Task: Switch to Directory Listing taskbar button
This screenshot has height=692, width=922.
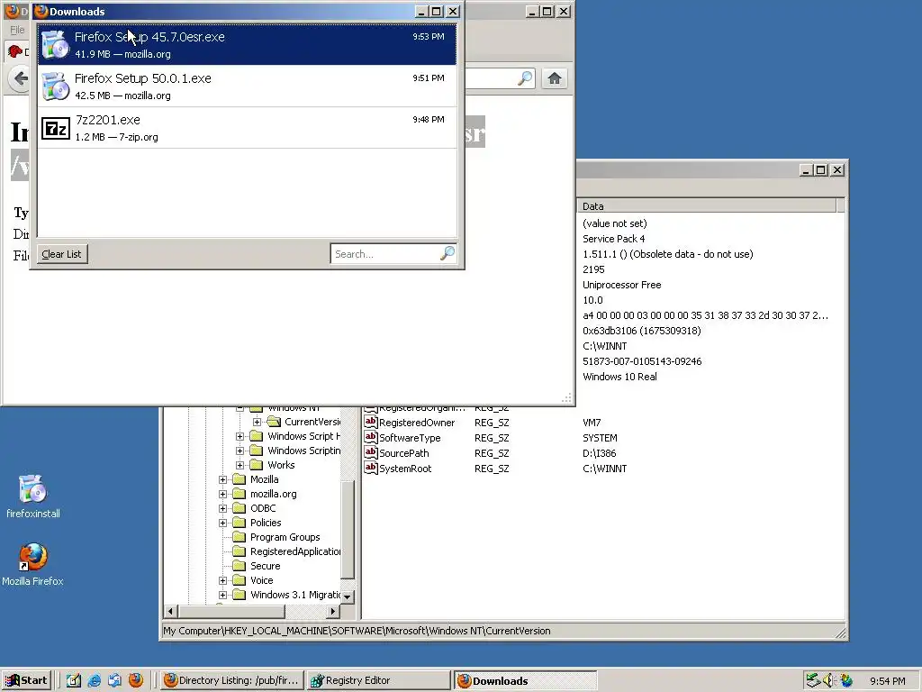Action: click(x=232, y=680)
